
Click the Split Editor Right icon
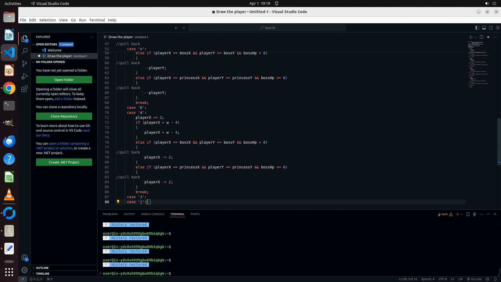pos(481,37)
